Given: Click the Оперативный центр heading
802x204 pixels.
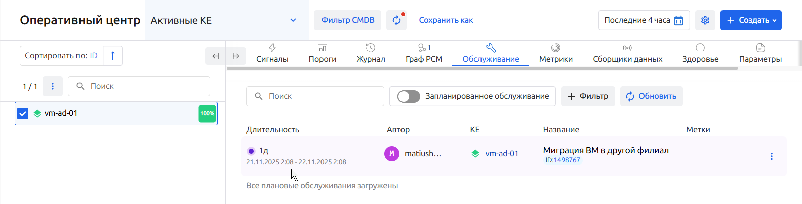Looking at the screenshot, I should point(80,20).
